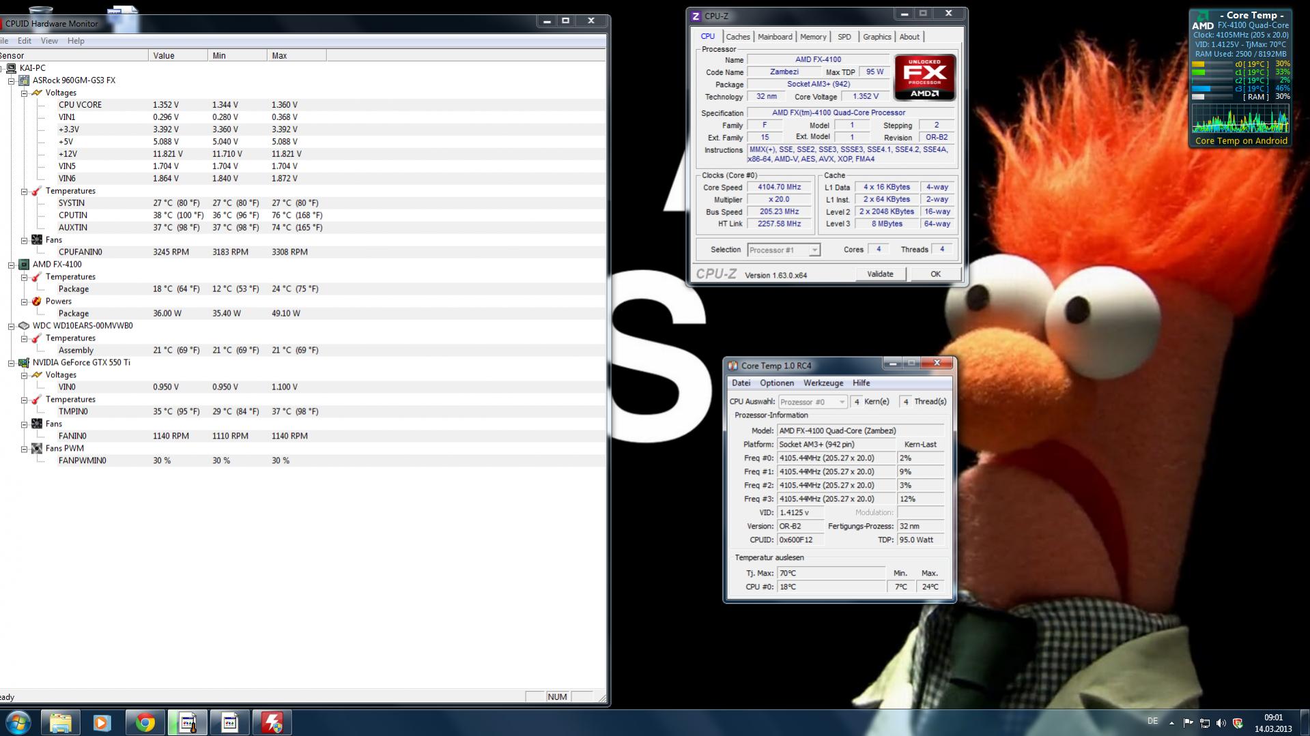Click the Value column header in HWMonitor
1310x736 pixels.
click(x=178, y=56)
